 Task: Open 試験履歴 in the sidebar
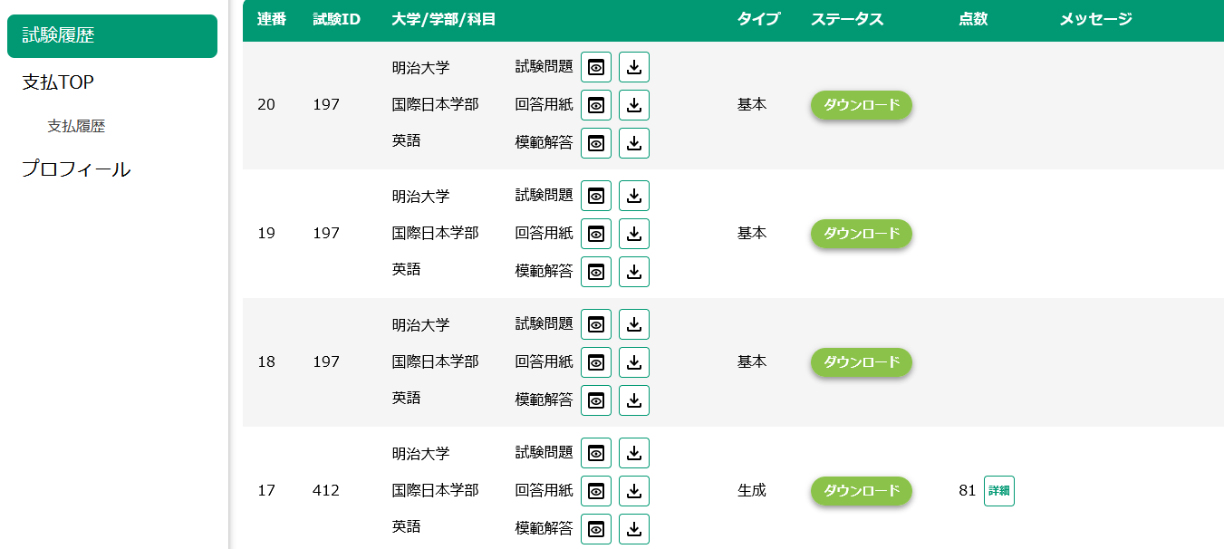(x=112, y=36)
